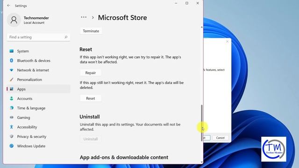Maximize the Settings window
Image resolution: width=299 pixels, height=168 pixels.
click(187, 3)
